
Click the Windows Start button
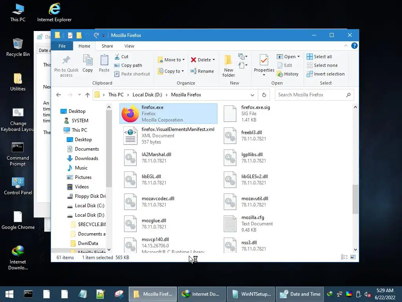pyautogui.click(x=9, y=294)
